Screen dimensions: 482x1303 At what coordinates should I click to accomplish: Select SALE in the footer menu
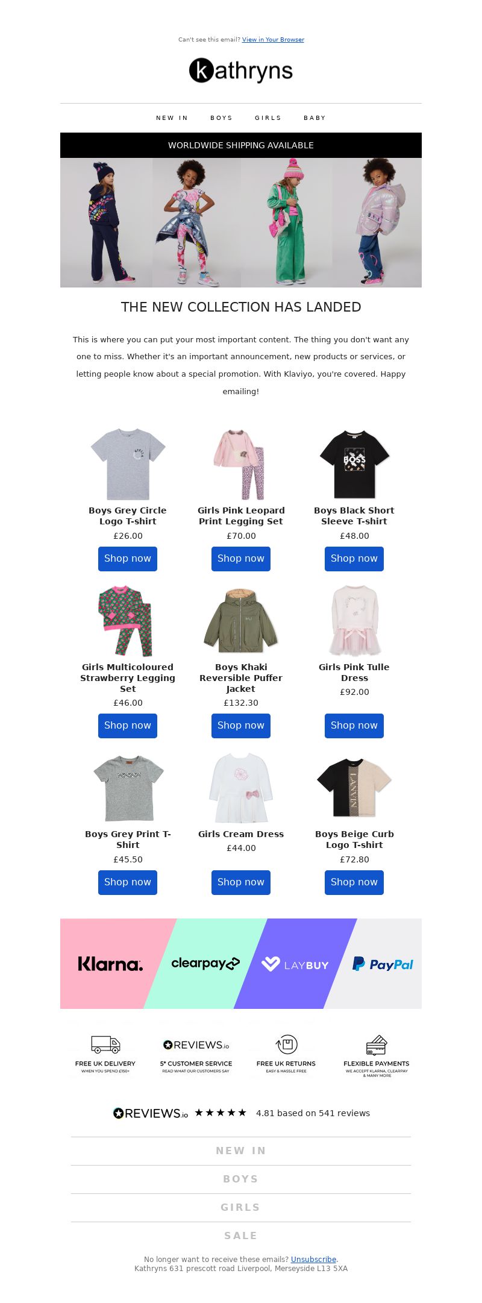click(x=241, y=1235)
